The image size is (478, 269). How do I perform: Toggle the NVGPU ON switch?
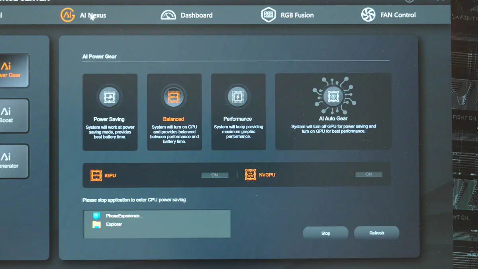coord(368,174)
